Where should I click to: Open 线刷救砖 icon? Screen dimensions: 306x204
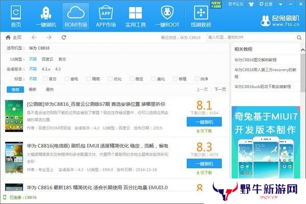coord(201,16)
